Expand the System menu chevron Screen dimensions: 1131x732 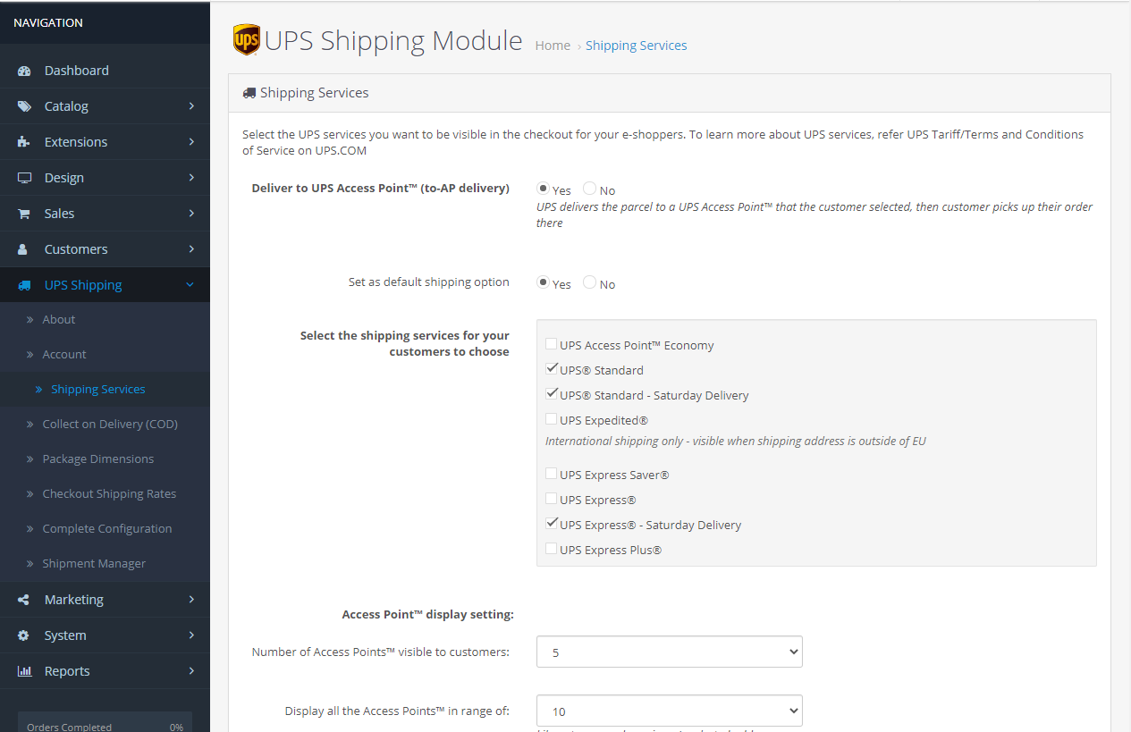pyautogui.click(x=191, y=635)
